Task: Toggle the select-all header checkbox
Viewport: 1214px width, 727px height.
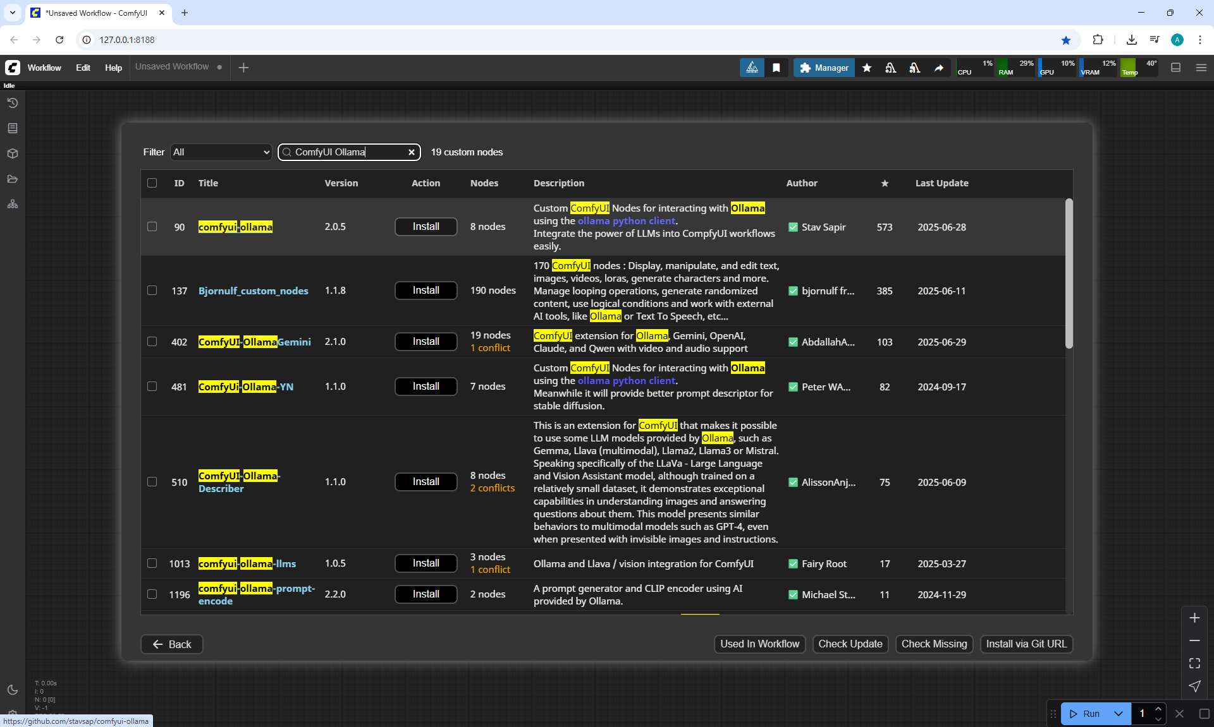Action: click(x=152, y=183)
